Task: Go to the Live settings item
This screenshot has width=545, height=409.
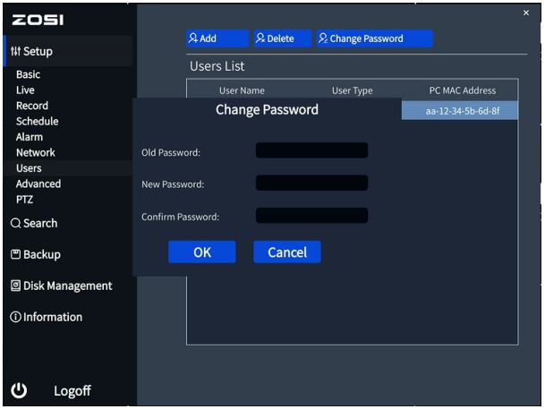Action: coord(25,90)
